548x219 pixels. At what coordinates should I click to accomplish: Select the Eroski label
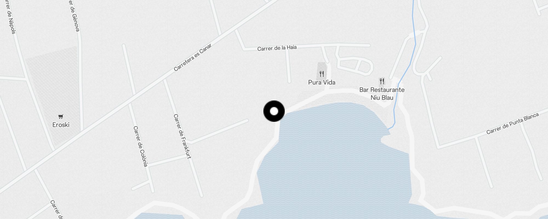pyautogui.click(x=61, y=125)
